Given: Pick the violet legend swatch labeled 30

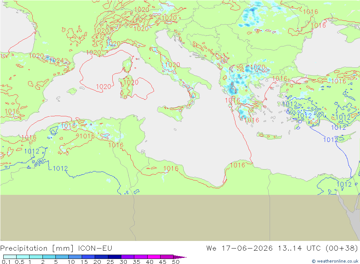Looking at the screenshot, I should [128, 257].
